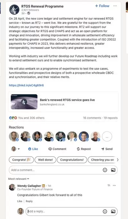Show more quick reply suggestions with the chevron
Screen dimensions: 128x219
point(118,160)
